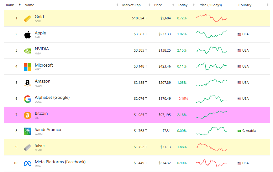Click Silver price $31.13
Image resolution: width=273 pixels, height=172 pixels.
click(165, 147)
